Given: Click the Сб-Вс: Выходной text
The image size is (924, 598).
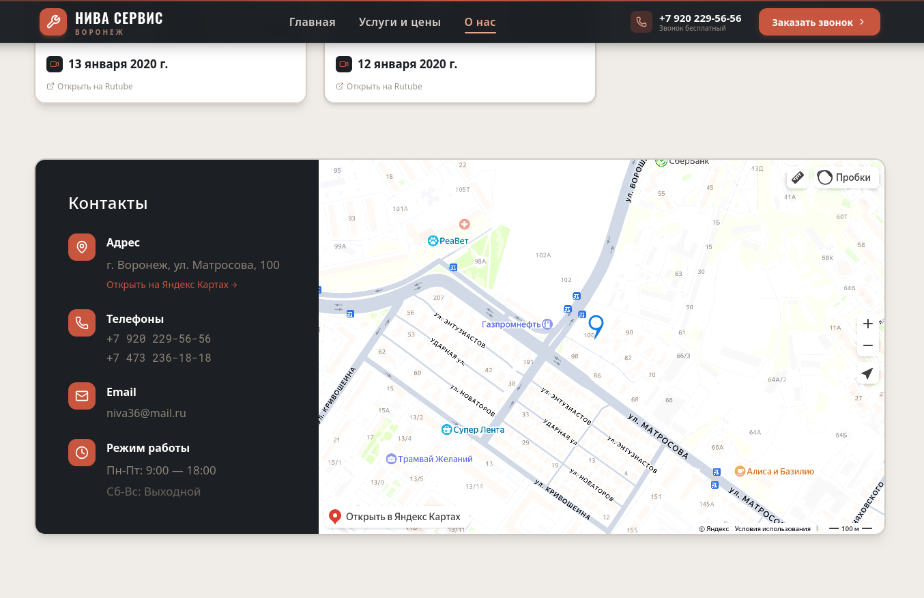Looking at the screenshot, I should click(x=154, y=492).
